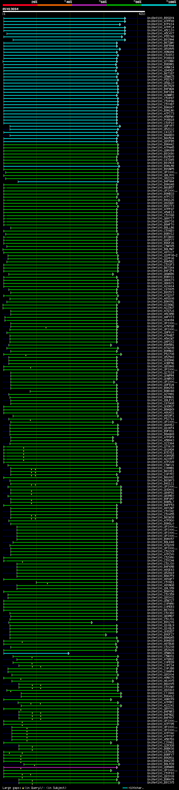Open hit UniRef100_B9IMA4
This screenshot has height=790, width=179.
161,40
